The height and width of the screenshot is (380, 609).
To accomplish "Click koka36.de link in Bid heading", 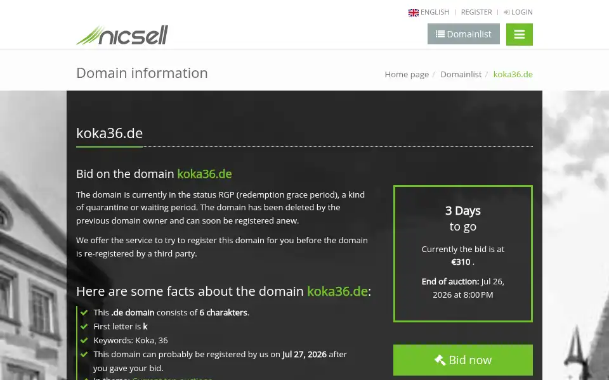I will [x=204, y=174].
